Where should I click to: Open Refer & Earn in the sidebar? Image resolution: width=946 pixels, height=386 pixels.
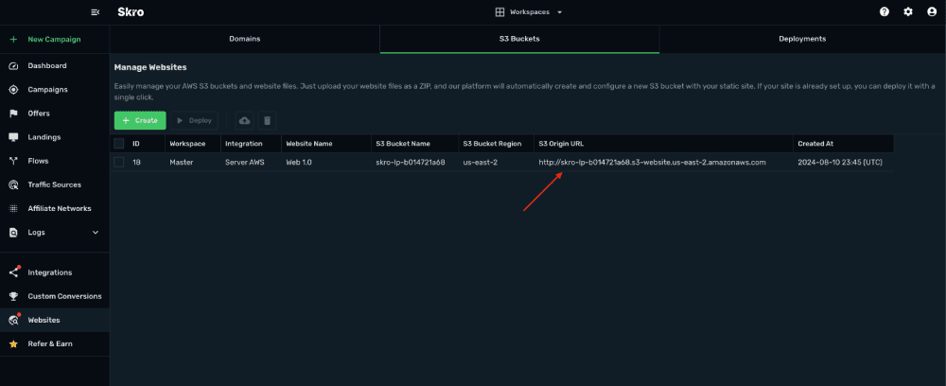pos(50,343)
